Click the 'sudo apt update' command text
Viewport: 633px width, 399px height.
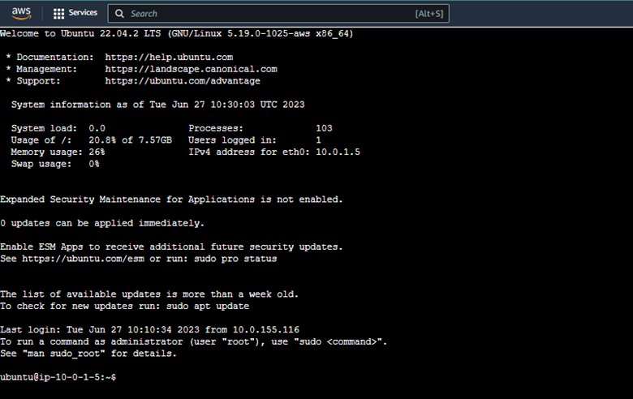[x=208, y=307]
